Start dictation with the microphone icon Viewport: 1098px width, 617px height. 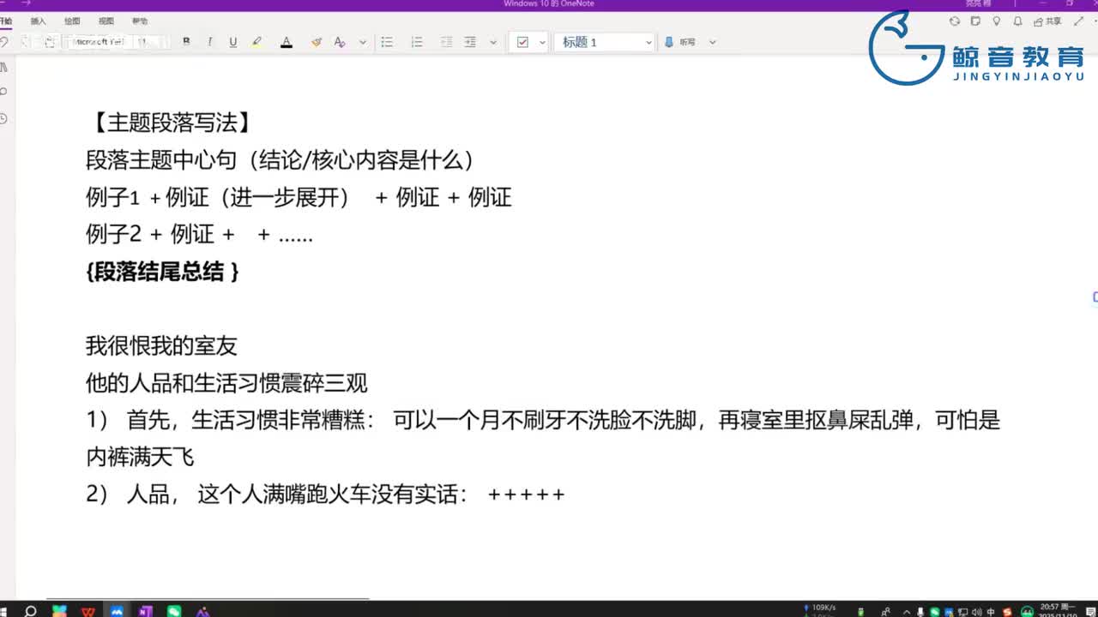[669, 42]
